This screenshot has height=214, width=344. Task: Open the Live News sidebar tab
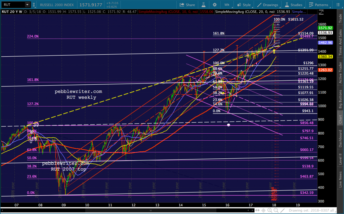340,180
